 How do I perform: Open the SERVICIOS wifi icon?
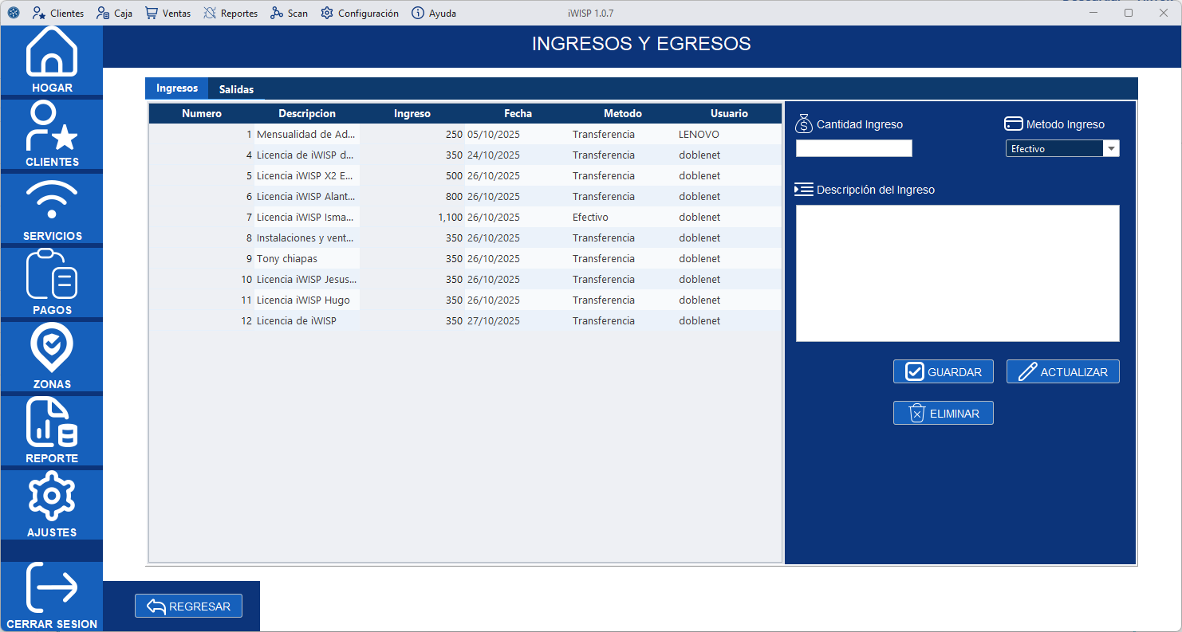tap(51, 201)
